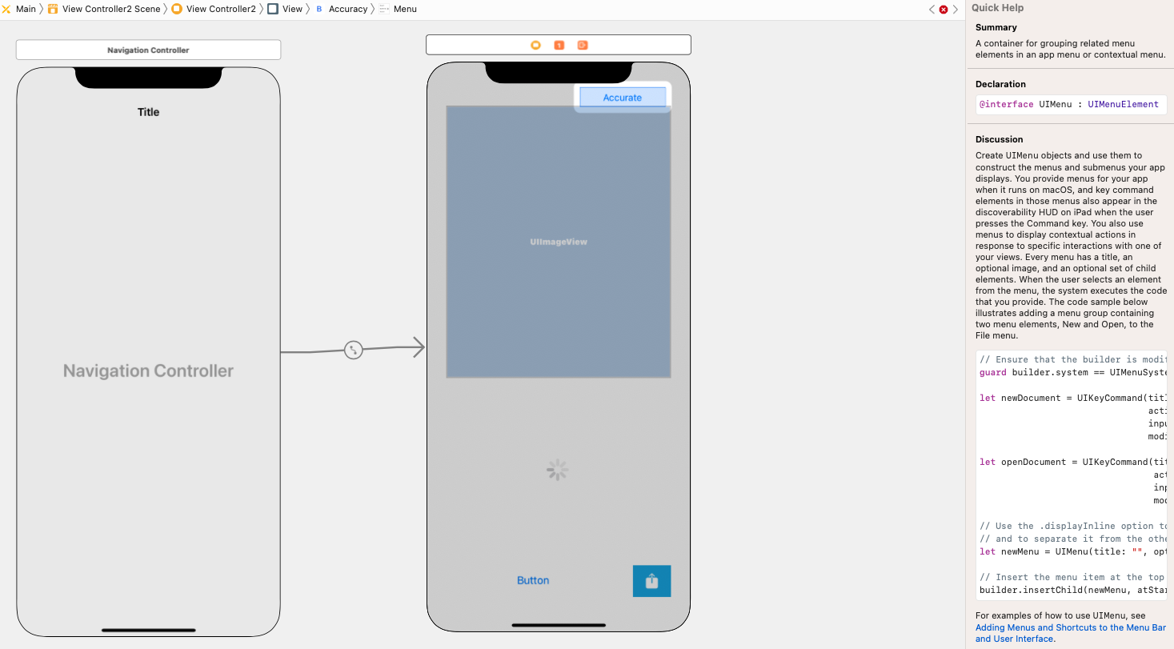Select the Navigation Controller scene title bar
The height and width of the screenshot is (649, 1174).
[x=148, y=50]
